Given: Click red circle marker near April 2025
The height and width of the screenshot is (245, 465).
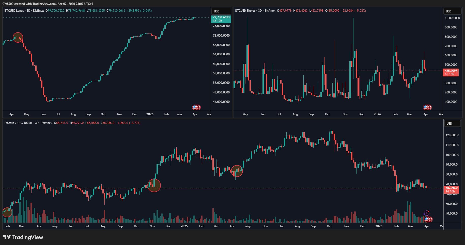Looking at the screenshot, I should [237, 171].
